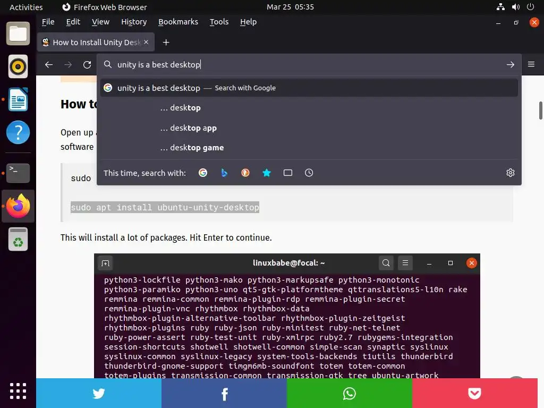This screenshot has height=408, width=544.
Task: Open the Tools menu
Action: coord(219,22)
